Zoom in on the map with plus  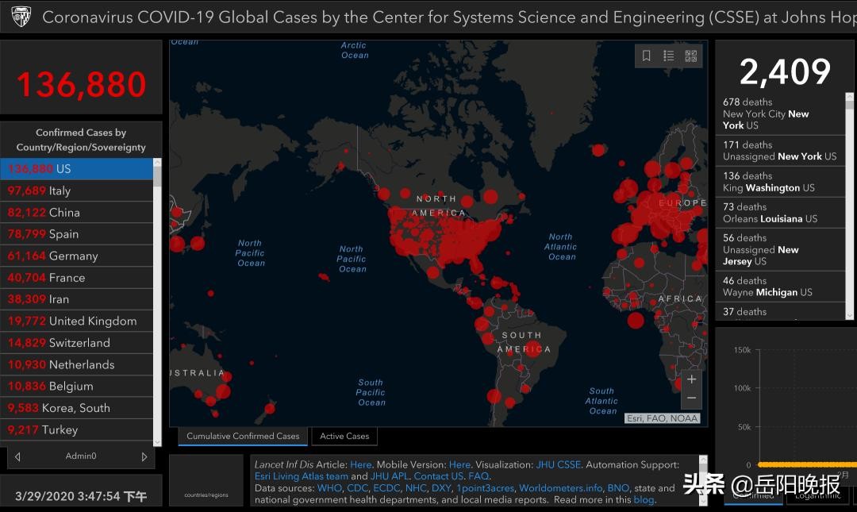[691, 379]
